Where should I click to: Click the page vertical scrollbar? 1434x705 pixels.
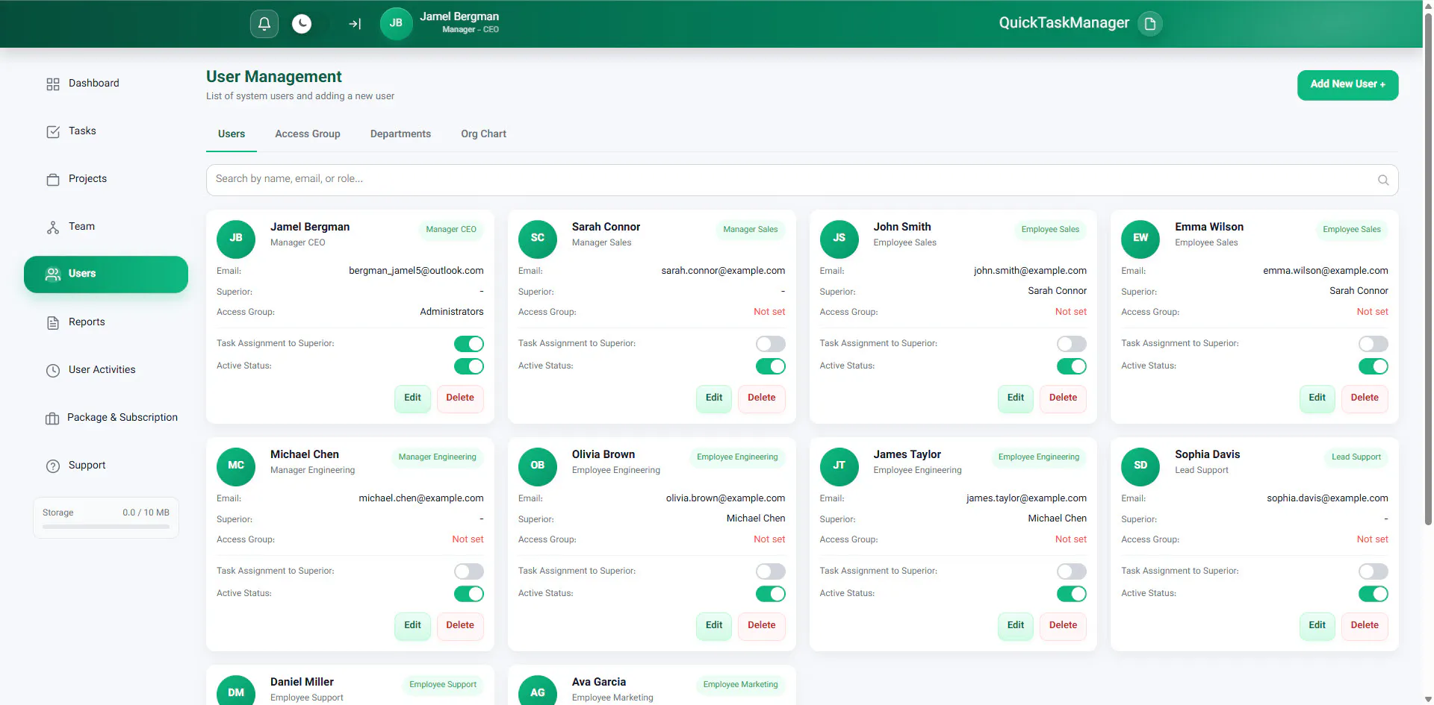(x=1428, y=269)
